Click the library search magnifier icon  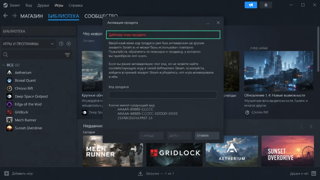click(x=6, y=54)
